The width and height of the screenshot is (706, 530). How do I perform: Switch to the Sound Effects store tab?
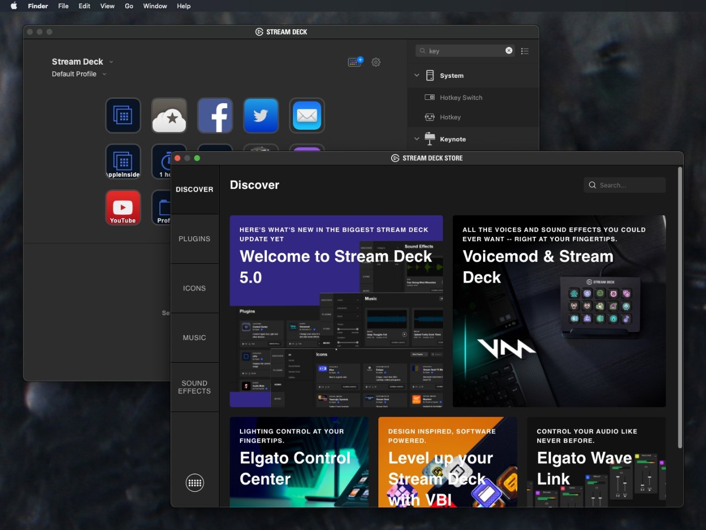(195, 387)
